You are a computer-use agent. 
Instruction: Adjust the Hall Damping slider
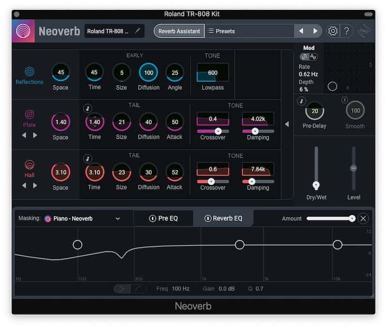pos(258,182)
